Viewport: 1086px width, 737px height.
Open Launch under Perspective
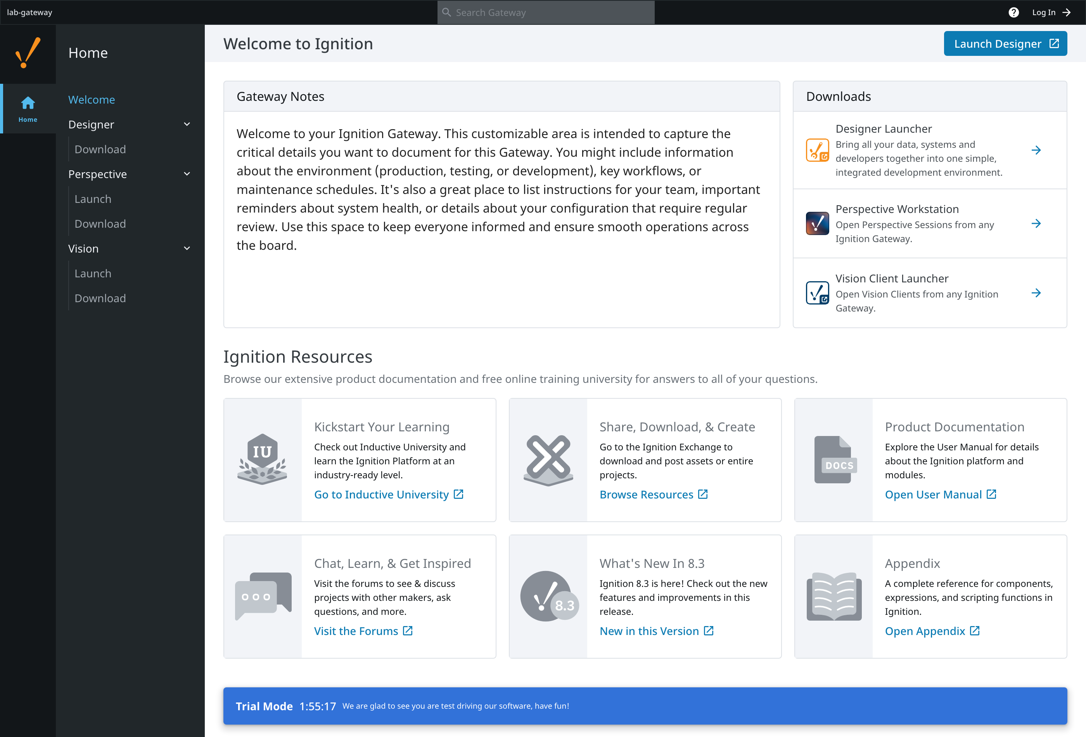click(x=93, y=199)
